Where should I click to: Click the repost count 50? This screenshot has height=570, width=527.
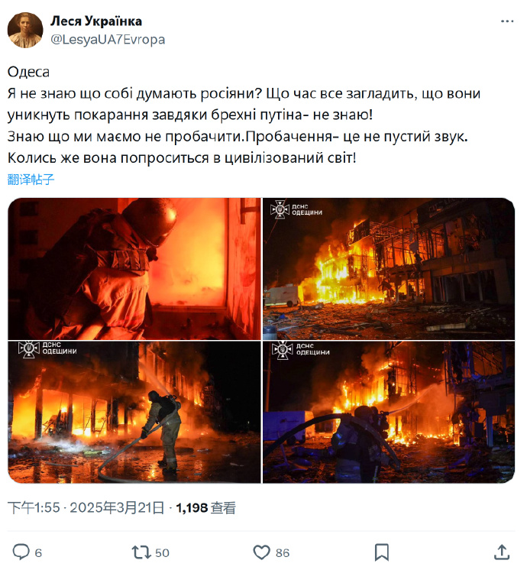pyautogui.click(x=162, y=553)
